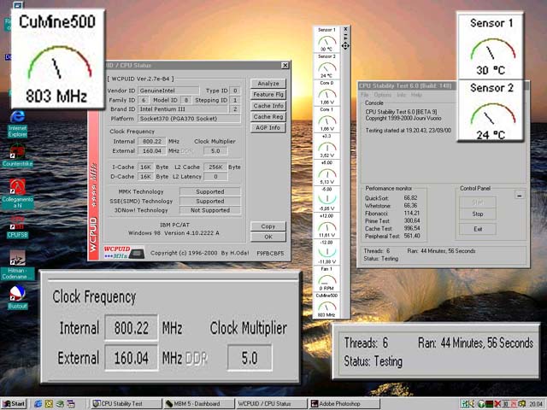Click the Copy button in WCPUID
The height and width of the screenshot is (410, 547).
pyautogui.click(x=268, y=226)
